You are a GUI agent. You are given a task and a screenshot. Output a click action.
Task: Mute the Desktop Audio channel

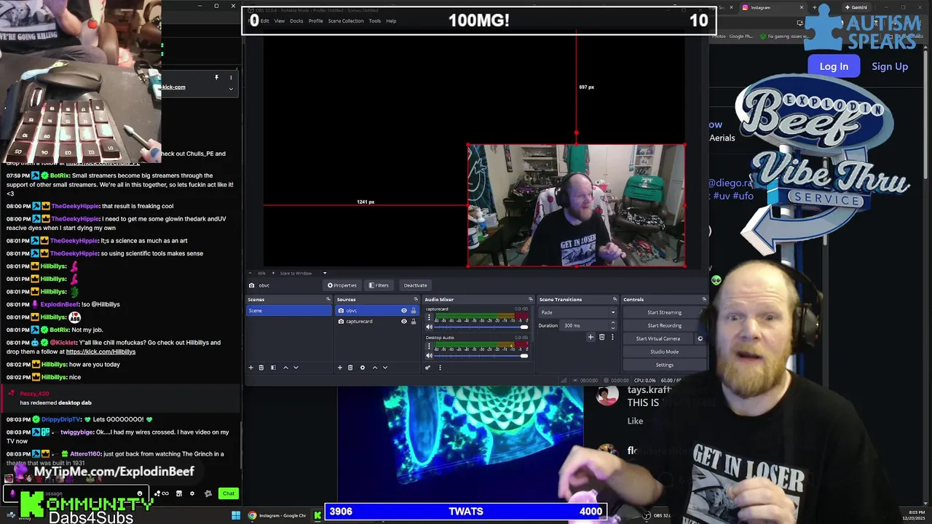pos(429,355)
